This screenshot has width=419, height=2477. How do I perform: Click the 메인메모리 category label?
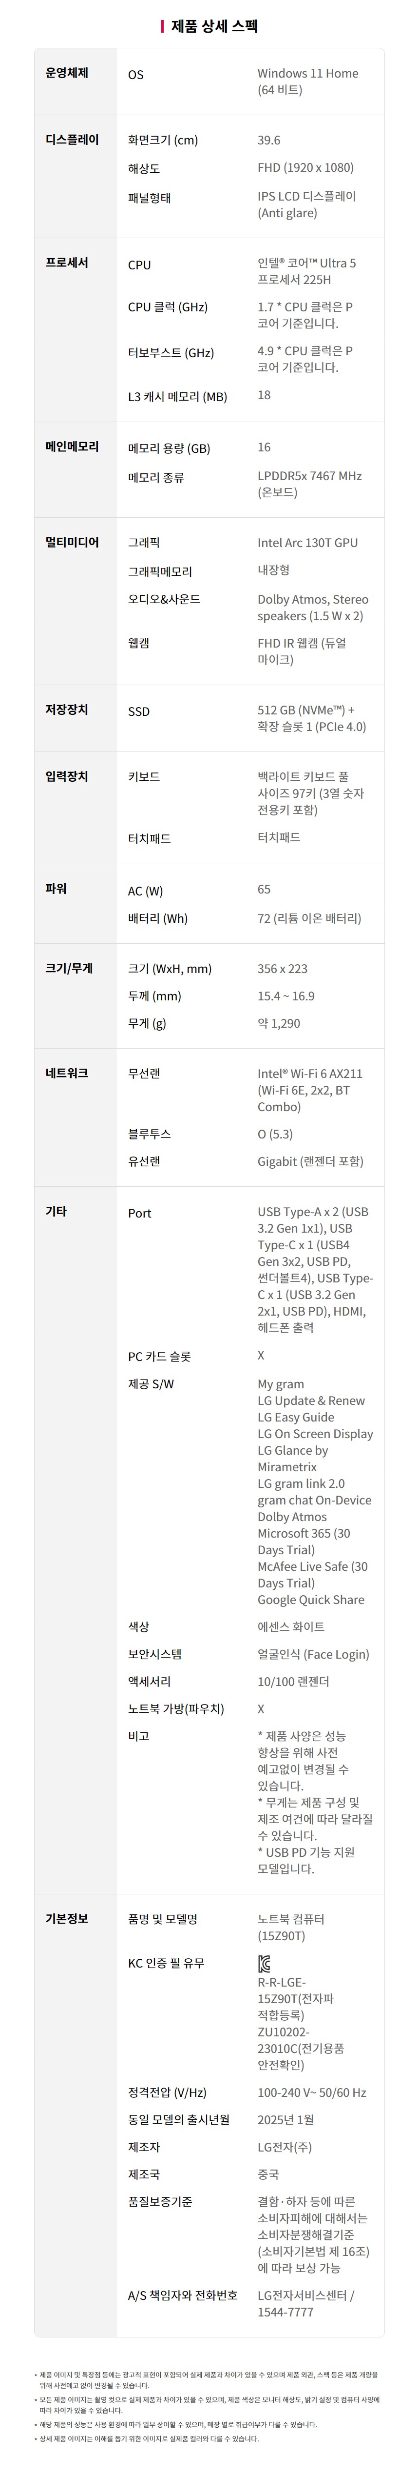coord(72,446)
